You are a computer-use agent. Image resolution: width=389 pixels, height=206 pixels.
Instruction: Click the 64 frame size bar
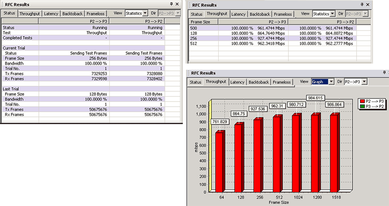click(x=220, y=161)
